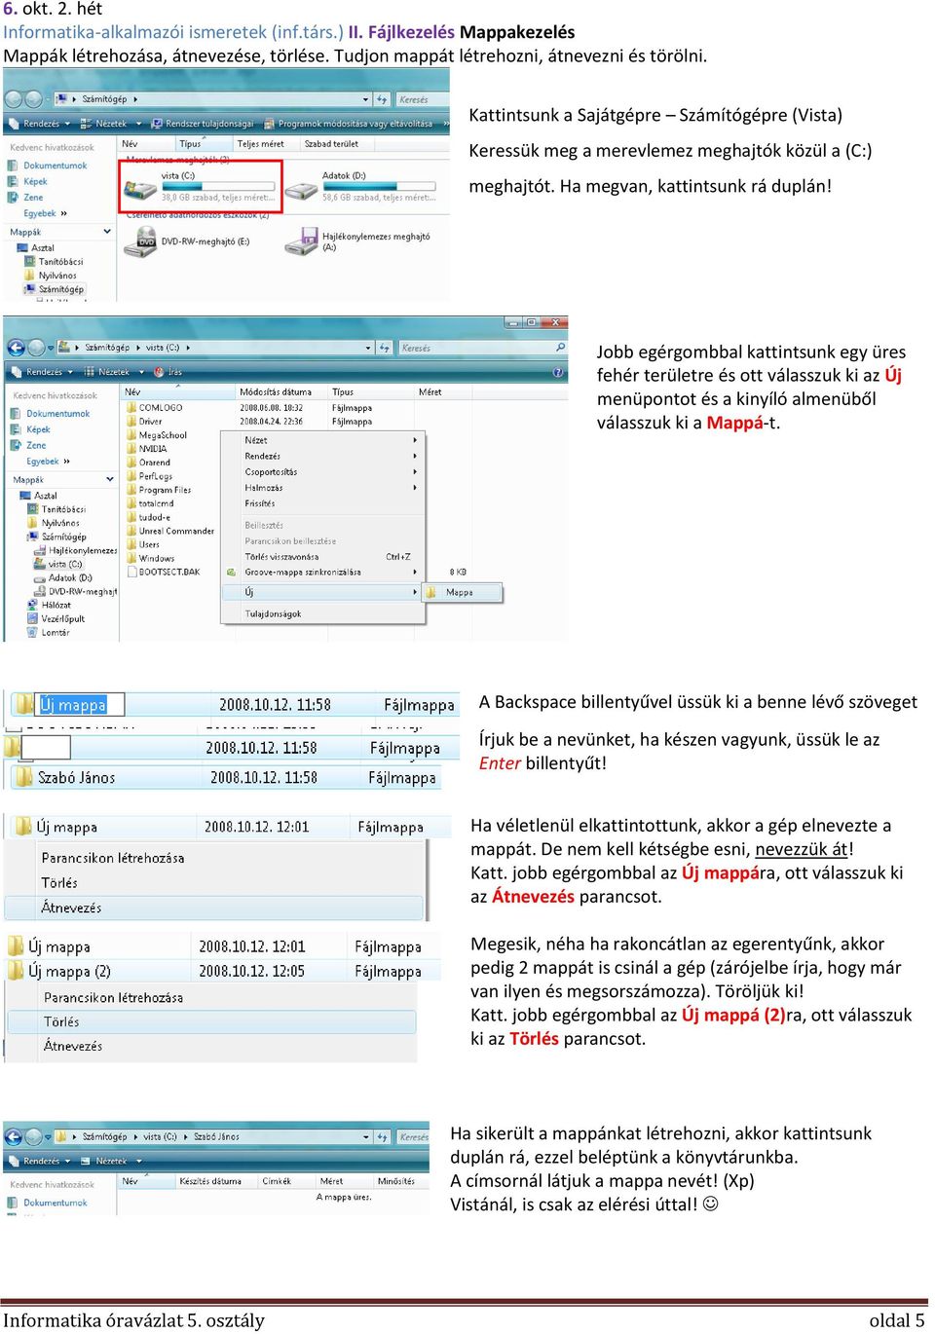Open Dokumentumok link in the Szabó János window
935x1334 pixels.
point(47,1203)
